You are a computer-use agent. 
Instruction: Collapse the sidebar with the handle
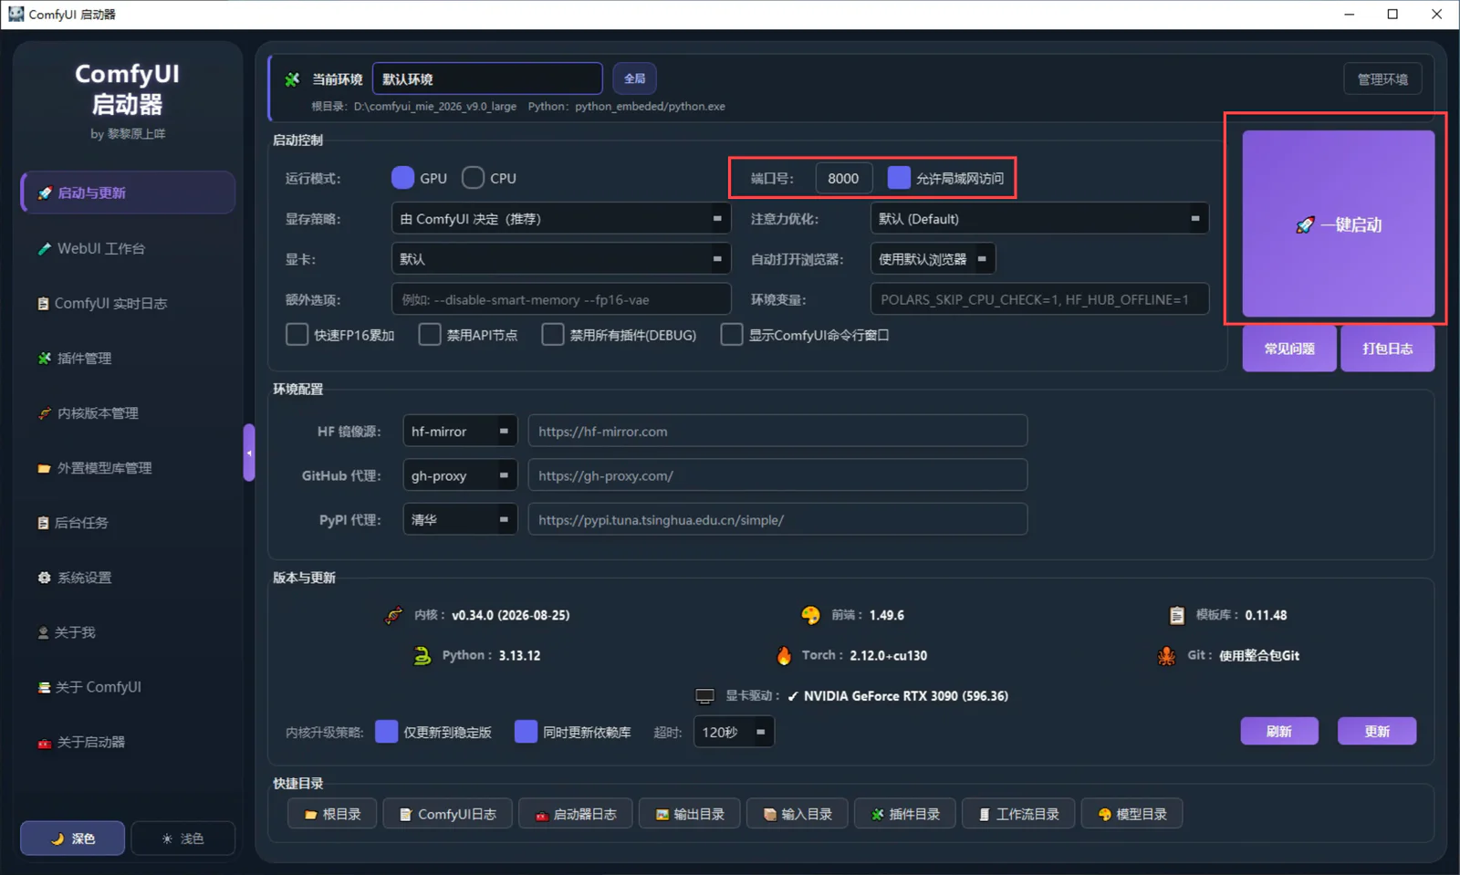(249, 453)
